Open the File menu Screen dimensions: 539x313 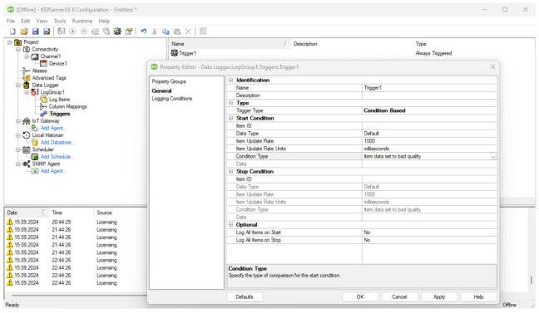[x=11, y=21]
